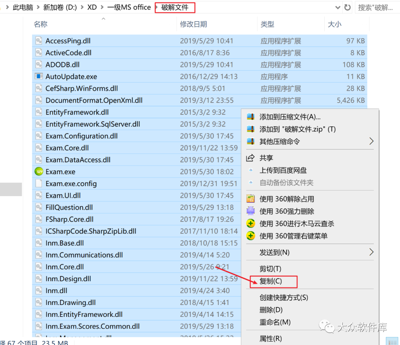Click the Inm.Base.dll file icon
This screenshot has height=345, width=400.
point(39,243)
